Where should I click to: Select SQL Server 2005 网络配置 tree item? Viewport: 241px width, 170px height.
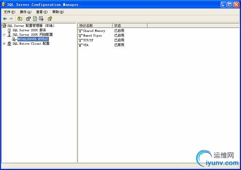pos(33,34)
